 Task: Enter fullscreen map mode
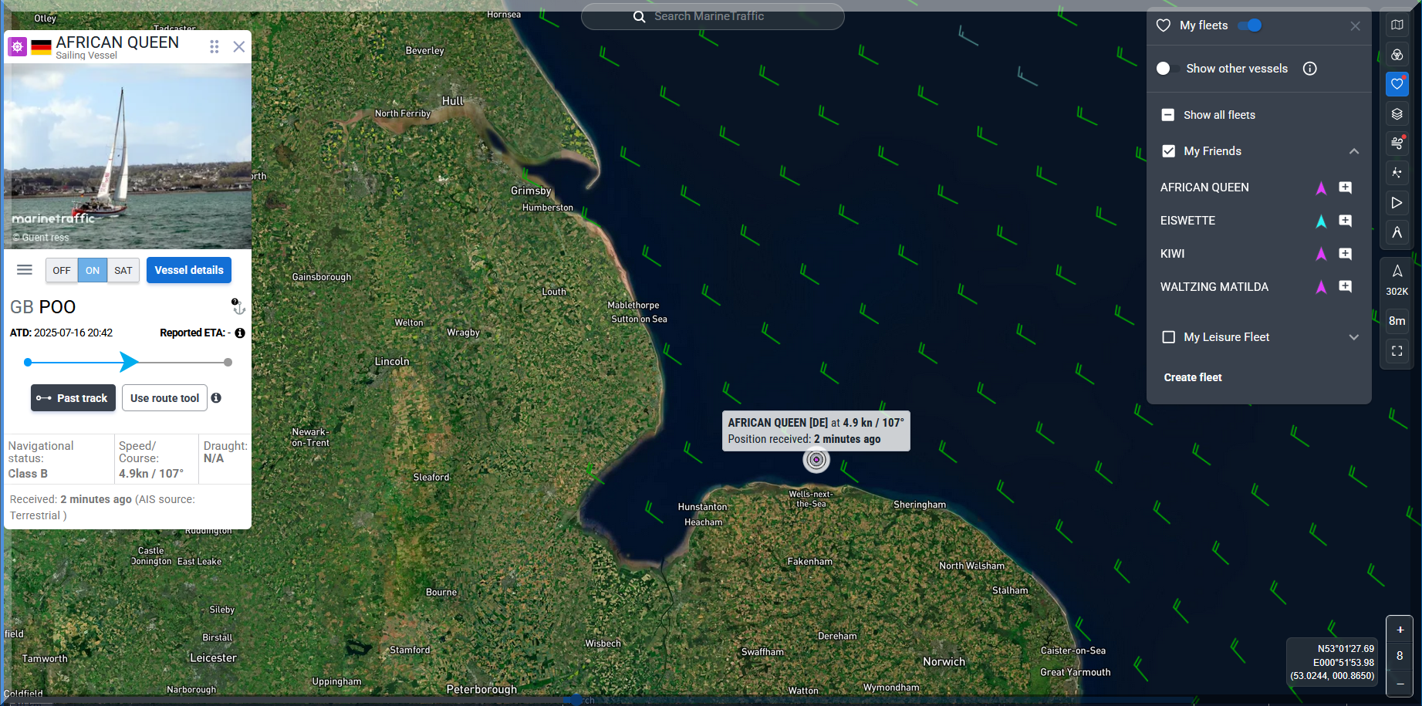point(1397,351)
